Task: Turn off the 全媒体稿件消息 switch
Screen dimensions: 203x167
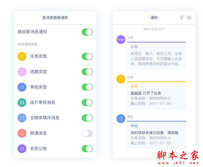Action: point(87,118)
